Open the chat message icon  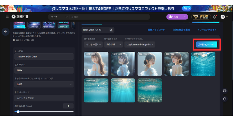pyautogui.click(x=225, y=91)
